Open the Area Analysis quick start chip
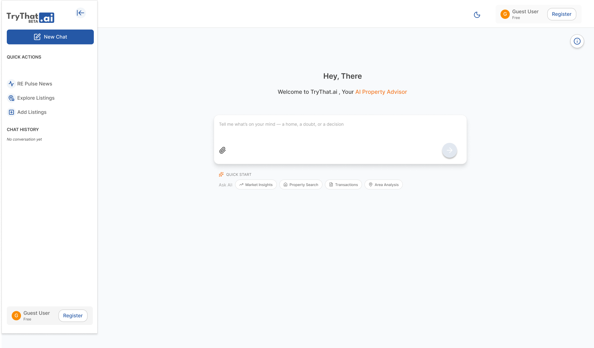Viewport: 594px width, 348px height. (383, 184)
